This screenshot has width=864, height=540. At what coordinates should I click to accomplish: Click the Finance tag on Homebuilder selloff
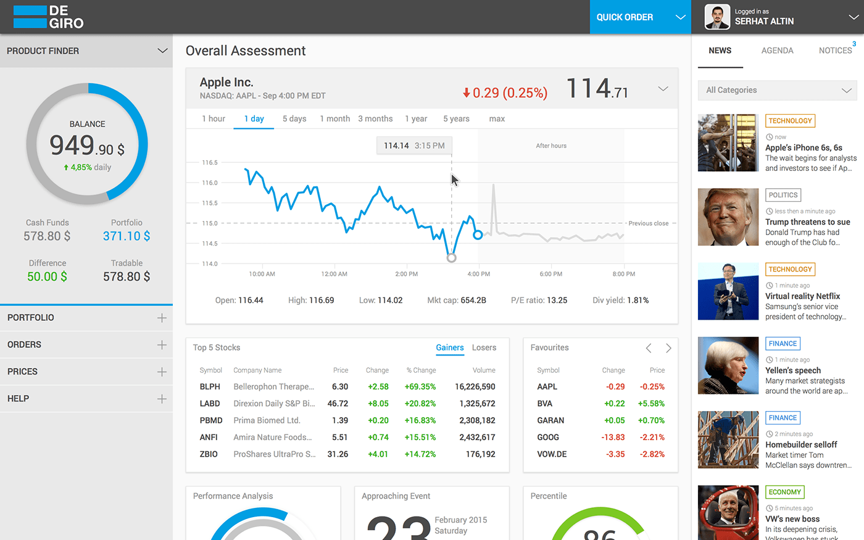click(783, 418)
